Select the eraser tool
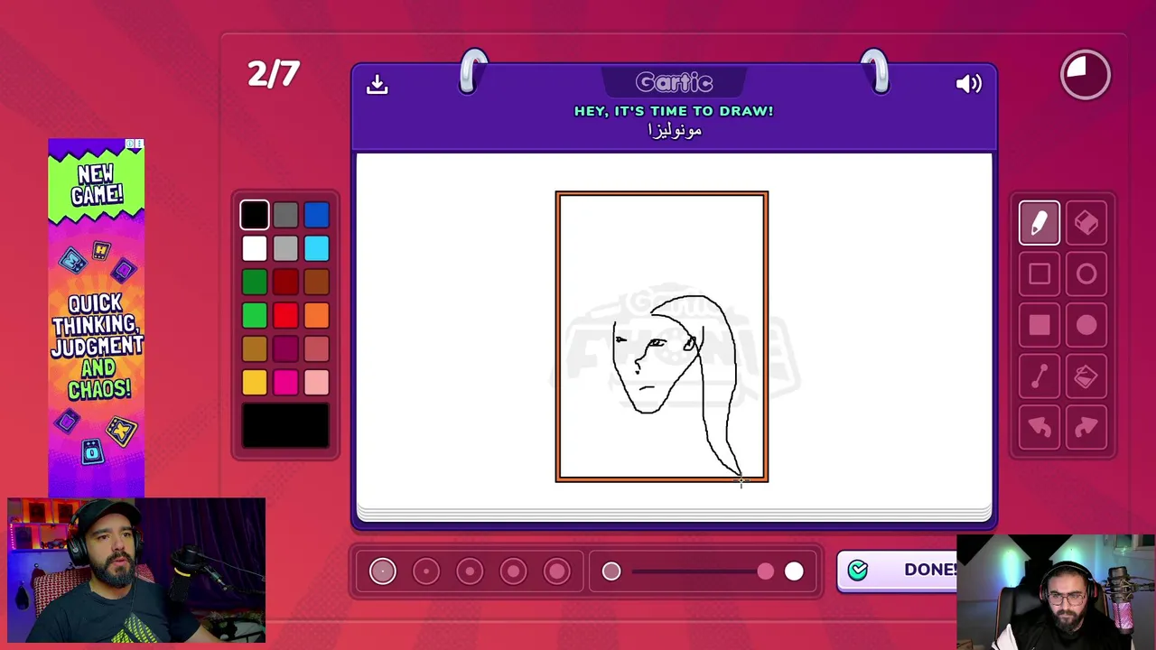This screenshot has width=1156, height=650. click(x=1086, y=223)
